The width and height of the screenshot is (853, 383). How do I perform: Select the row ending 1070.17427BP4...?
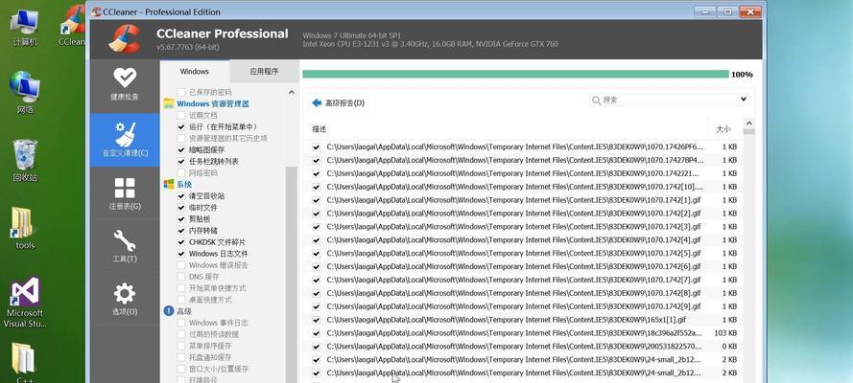pyautogui.click(x=524, y=160)
